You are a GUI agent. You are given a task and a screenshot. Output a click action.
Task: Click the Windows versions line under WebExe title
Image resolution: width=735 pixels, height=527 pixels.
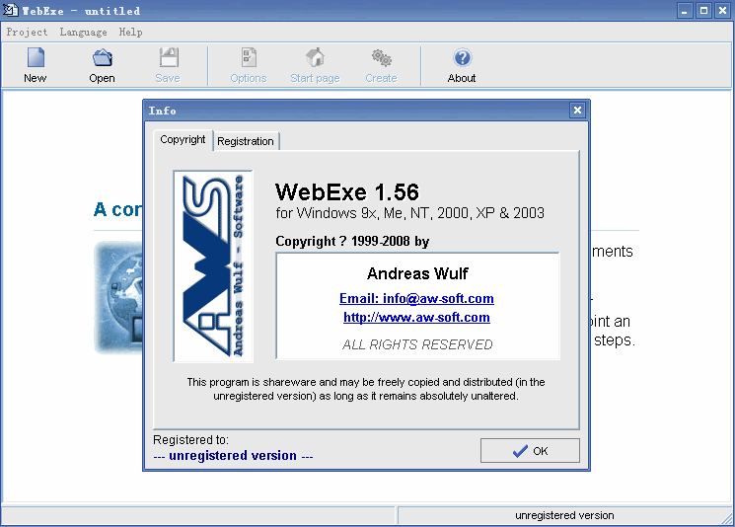click(410, 213)
